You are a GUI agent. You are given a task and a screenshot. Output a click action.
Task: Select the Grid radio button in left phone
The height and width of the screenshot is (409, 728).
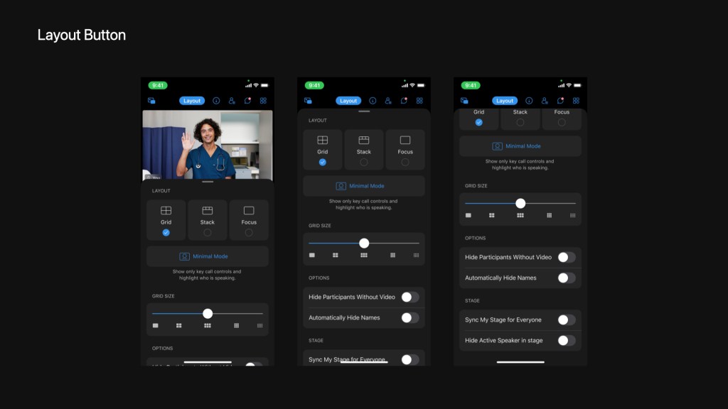166,232
